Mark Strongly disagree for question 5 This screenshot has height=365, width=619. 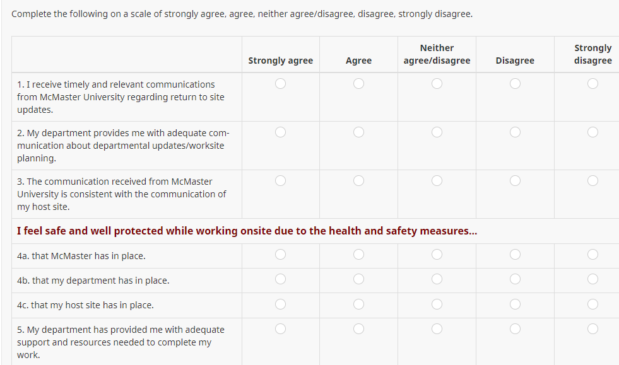pos(592,328)
